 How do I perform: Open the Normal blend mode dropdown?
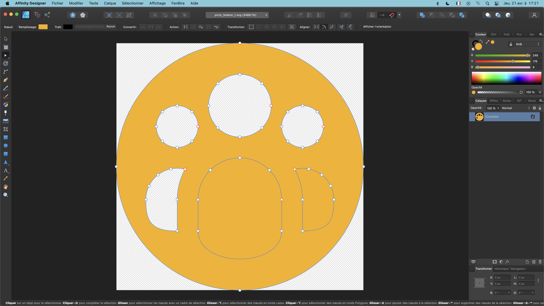(x=516, y=108)
